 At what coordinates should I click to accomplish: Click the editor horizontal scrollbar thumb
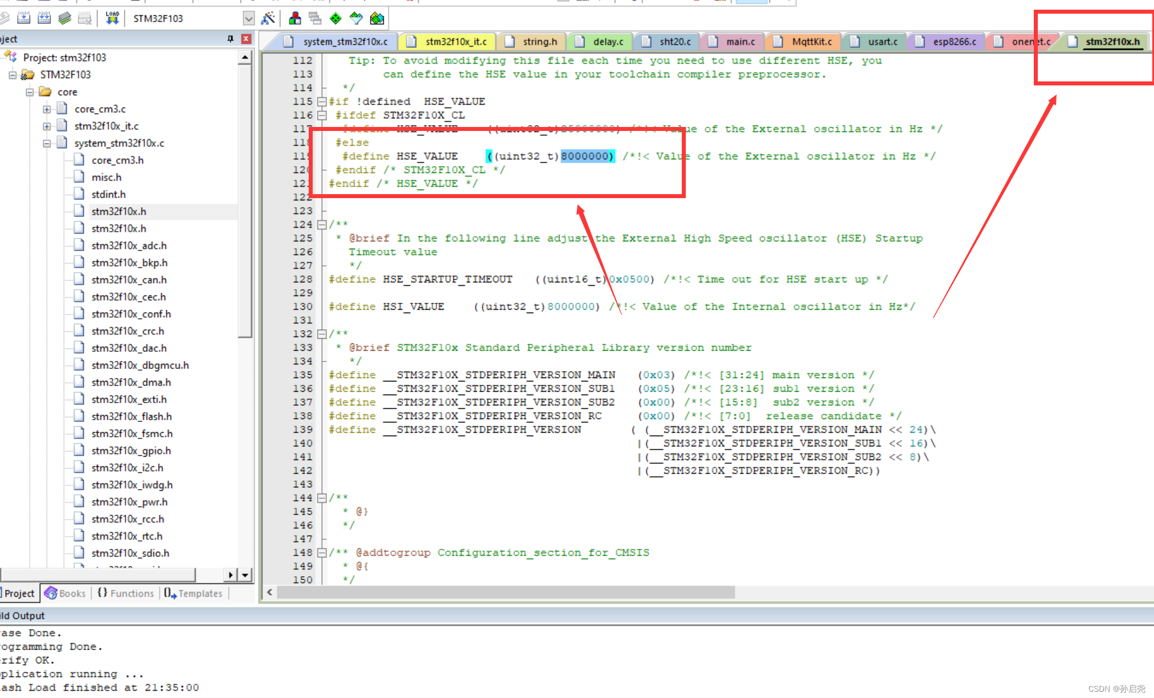pyautogui.click(x=505, y=593)
